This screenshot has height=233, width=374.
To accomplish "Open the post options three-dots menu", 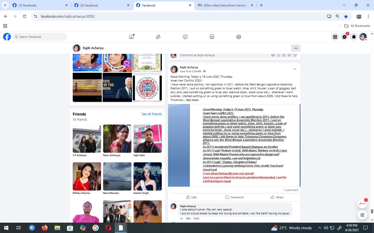I will pos(295,69).
